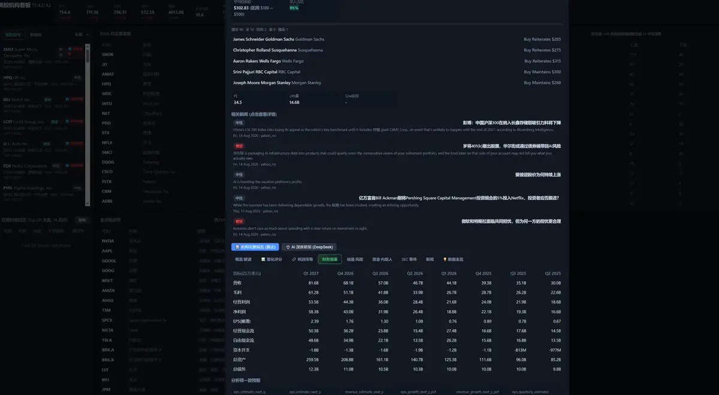This screenshot has height=395, width=719.
Task: Click the 95% buy ratio badge
Action: (294, 8)
